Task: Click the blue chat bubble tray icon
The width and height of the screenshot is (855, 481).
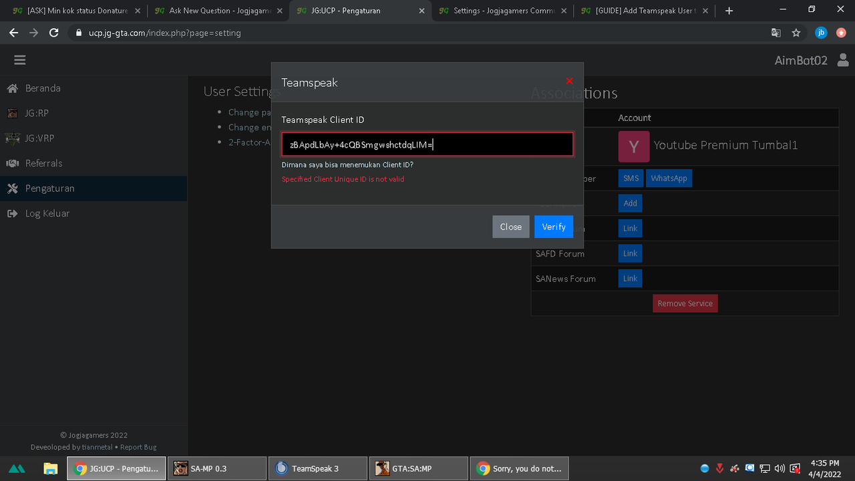Action: (x=749, y=468)
